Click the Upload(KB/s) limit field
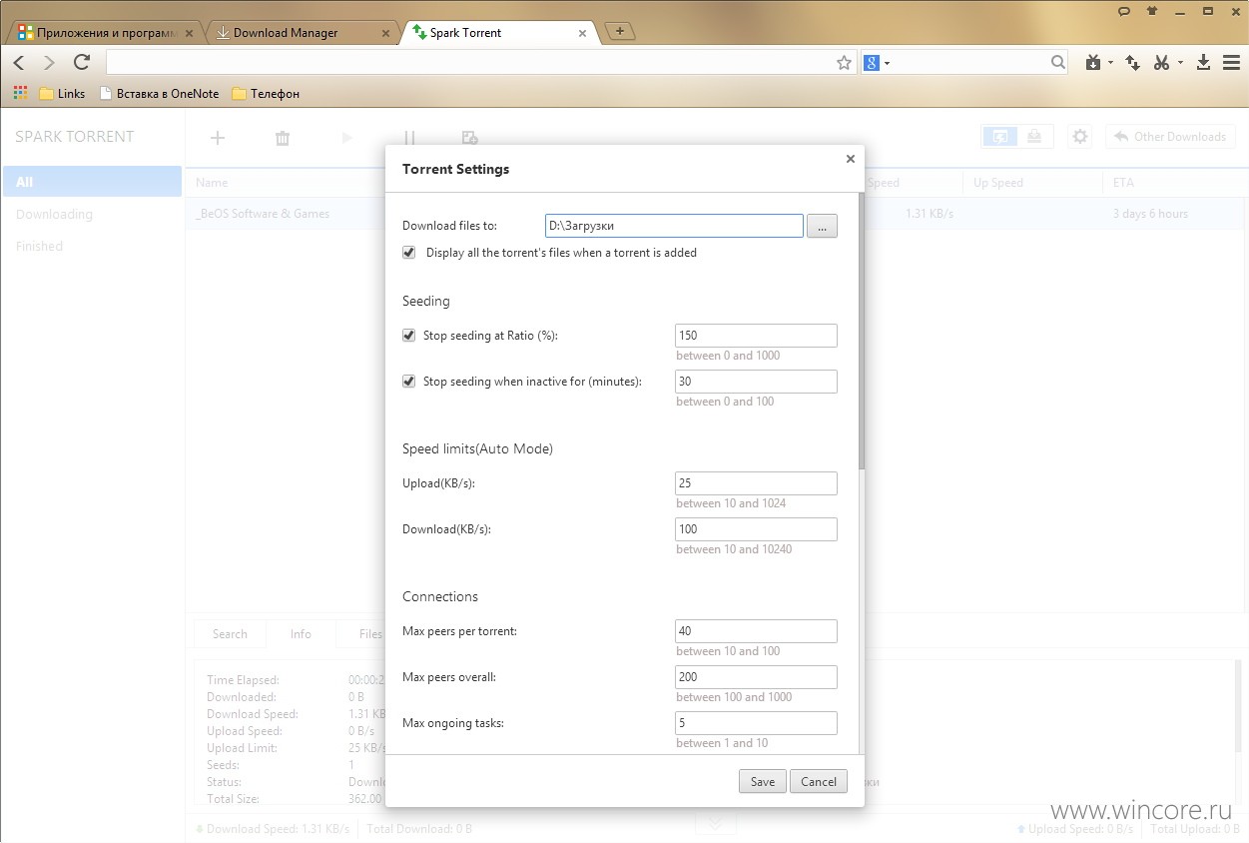 [756, 483]
